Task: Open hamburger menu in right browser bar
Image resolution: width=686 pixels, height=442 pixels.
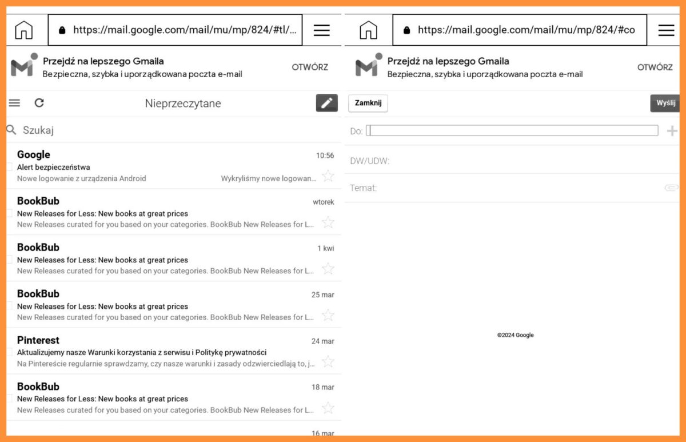Action: tap(667, 30)
